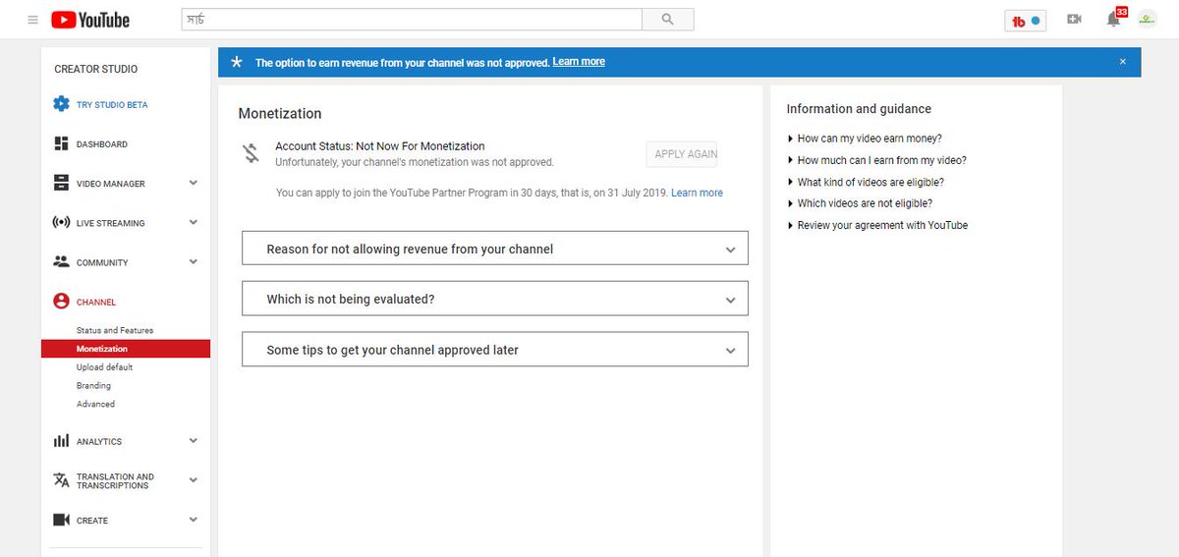Open Advanced submenu item
This screenshot has width=1179, height=557.
(x=95, y=404)
